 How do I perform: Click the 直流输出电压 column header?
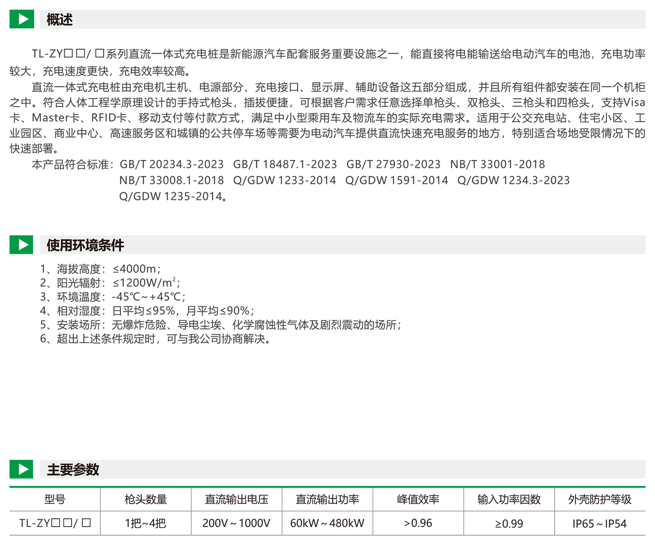click(x=237, y=500)
